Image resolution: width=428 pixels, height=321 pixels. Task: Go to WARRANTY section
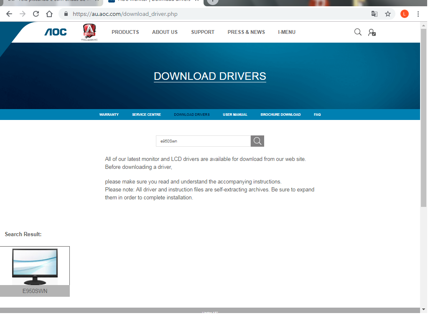(109, 115)
